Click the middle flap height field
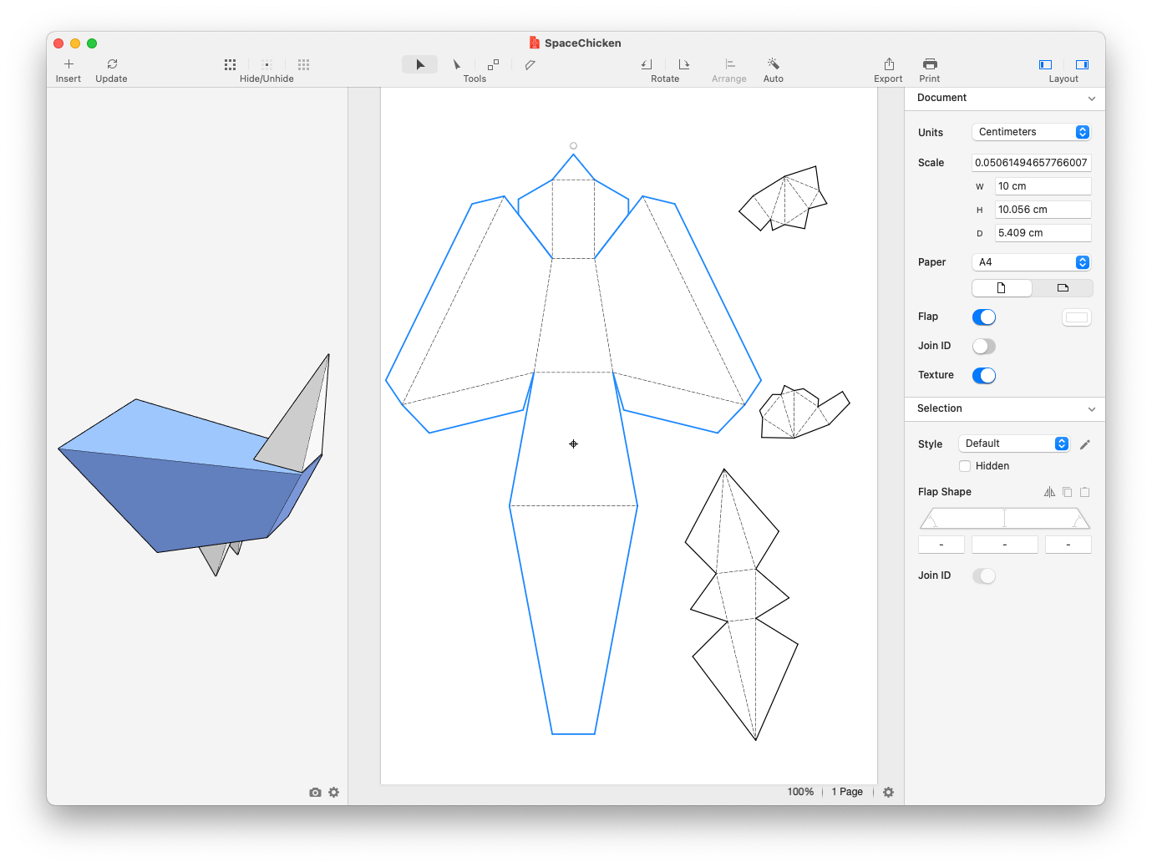The height and width of the screenshot is (867, 1152). coord(1005,545)
